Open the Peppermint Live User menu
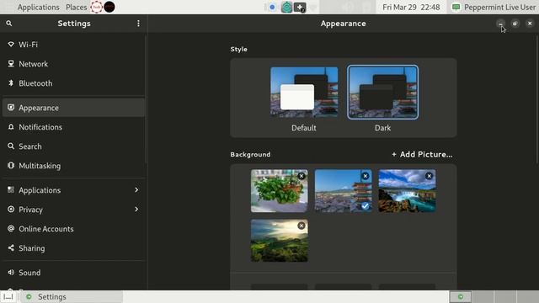 pos(494,8)
